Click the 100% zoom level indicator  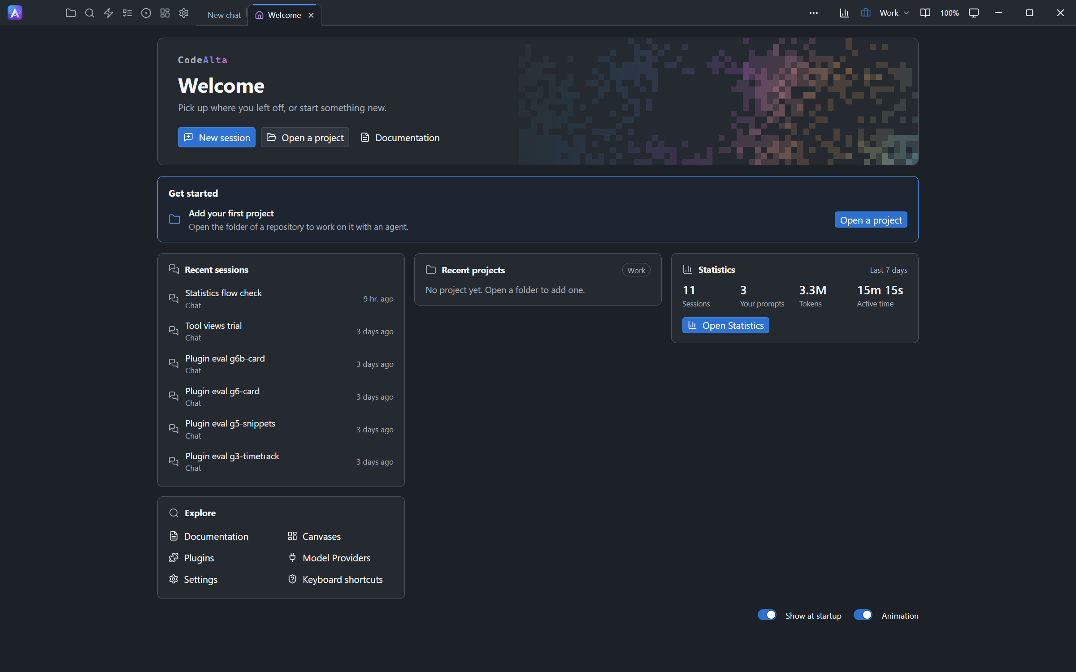pyautogui.click(x=950, y=13)
